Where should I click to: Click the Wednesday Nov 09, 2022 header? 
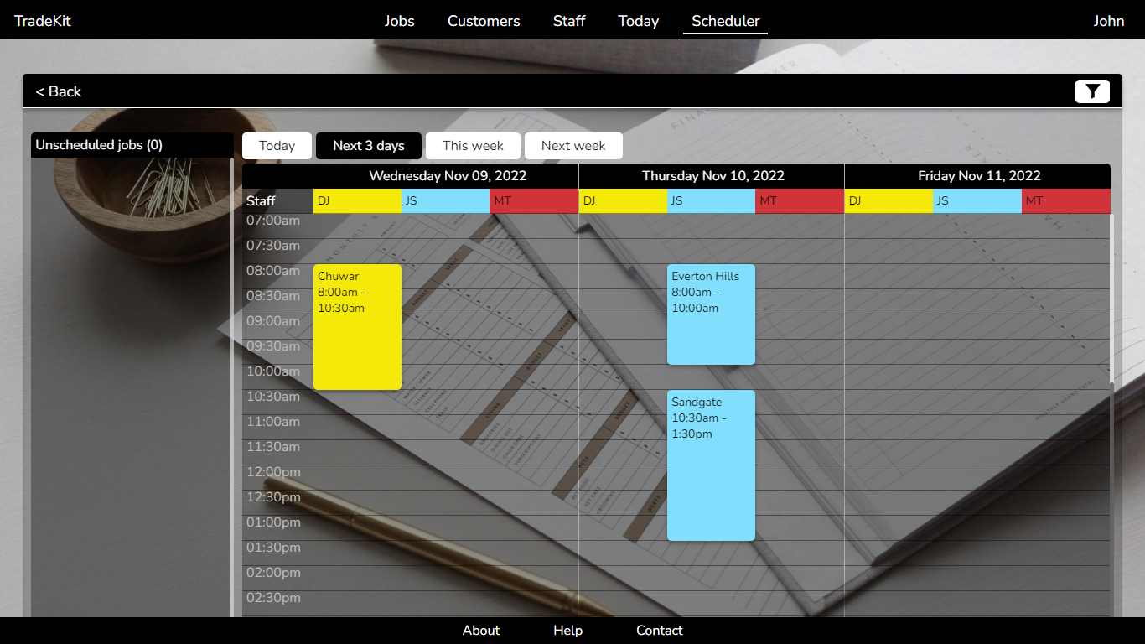click(448, 176)
